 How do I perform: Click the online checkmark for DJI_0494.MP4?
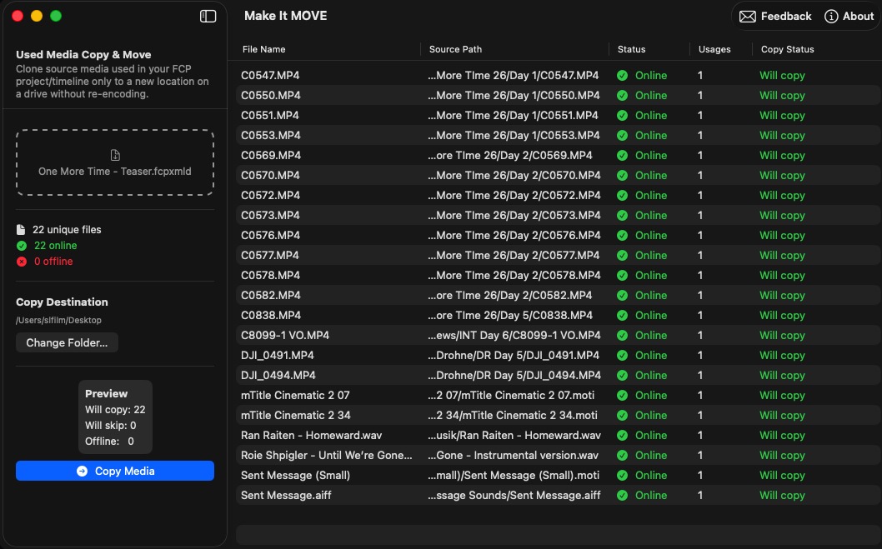[622, 376]
